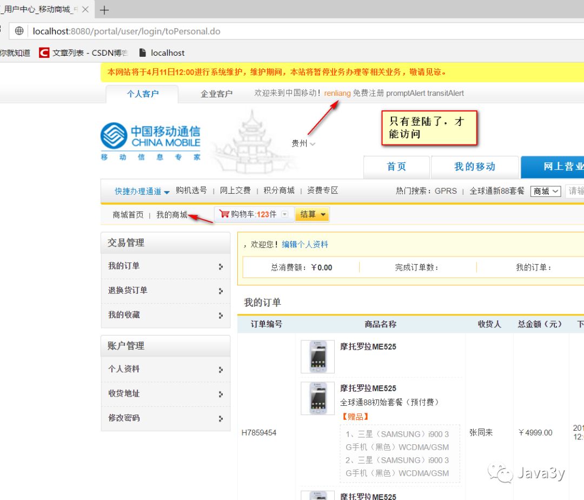Open the localhost bookmark
Screen dimensions: 584x500
coord(162,53)
